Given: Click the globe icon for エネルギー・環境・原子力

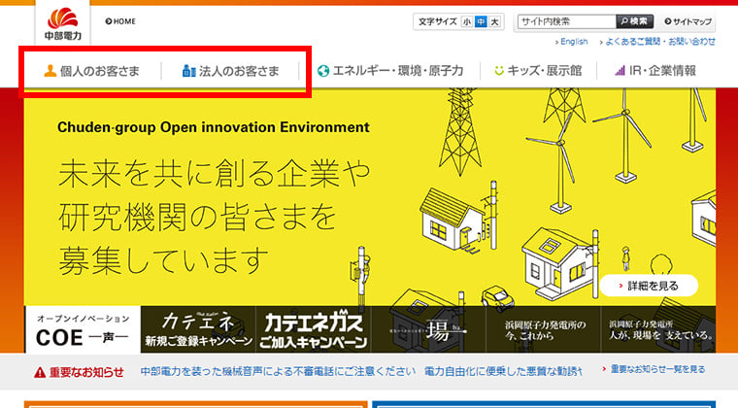Looking at the screenshot, I should point(323,71).
